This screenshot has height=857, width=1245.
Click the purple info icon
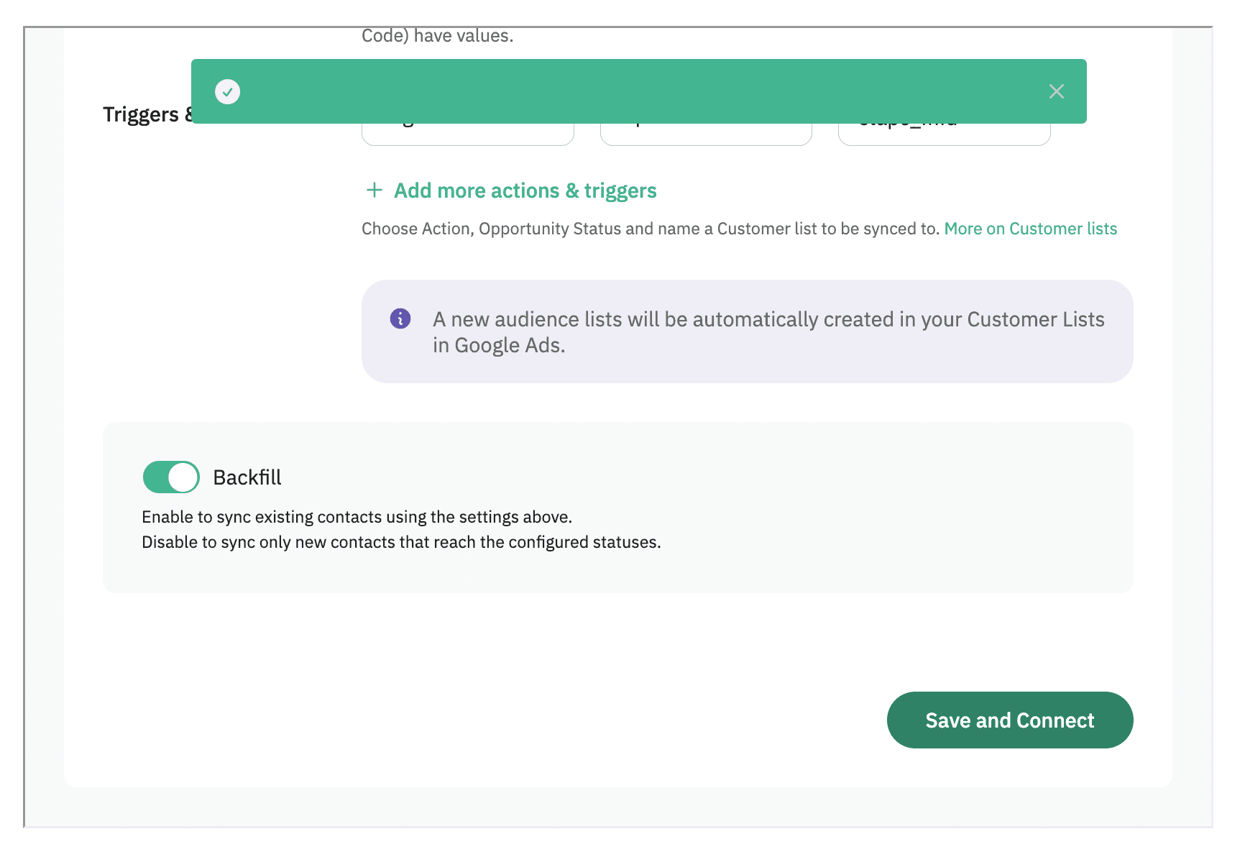(400, 318)
